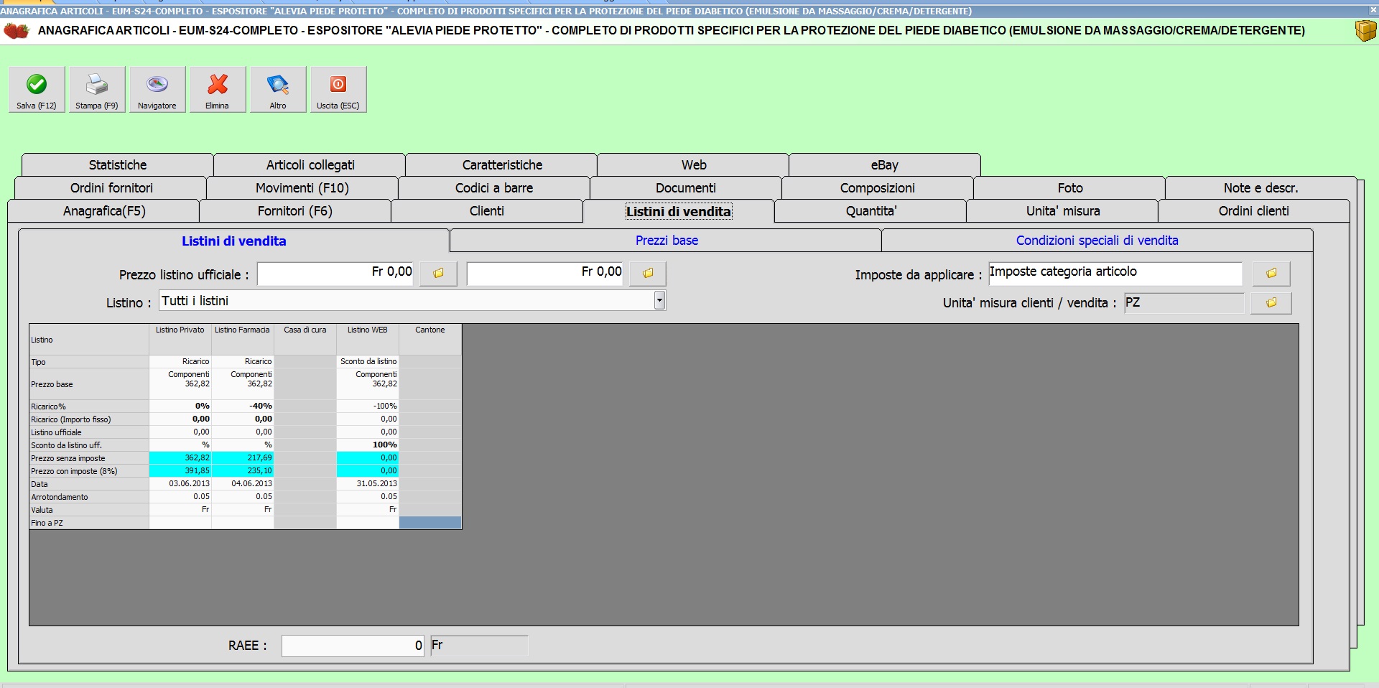Click the 03.06.2013 date cell
Viewport: 1379px width, 688px height.
tap(180, 484)
